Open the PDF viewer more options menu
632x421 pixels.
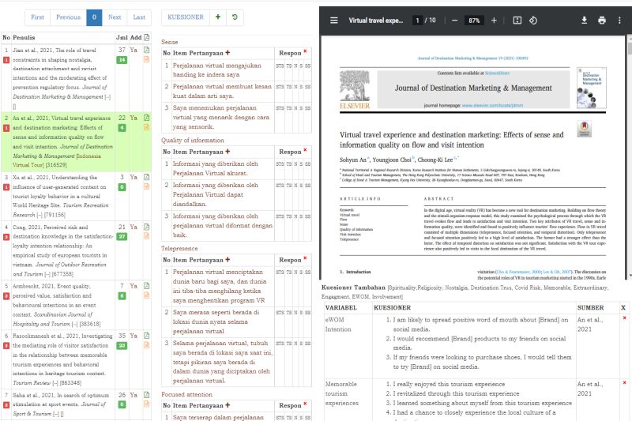click(x=620, y=20)
